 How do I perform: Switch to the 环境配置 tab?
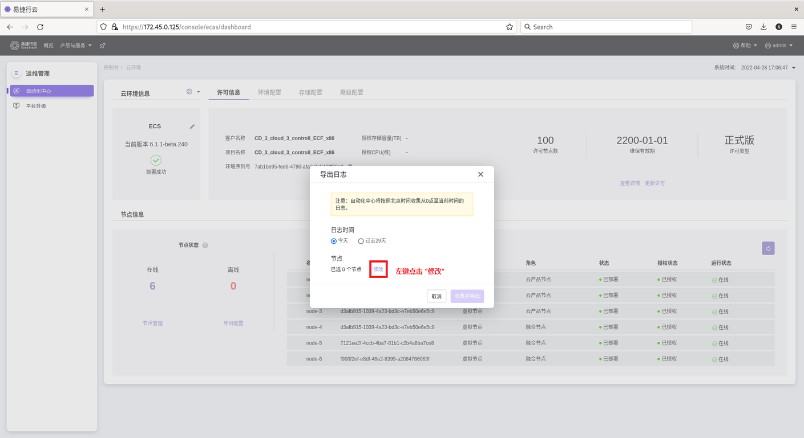coord(269,92)
